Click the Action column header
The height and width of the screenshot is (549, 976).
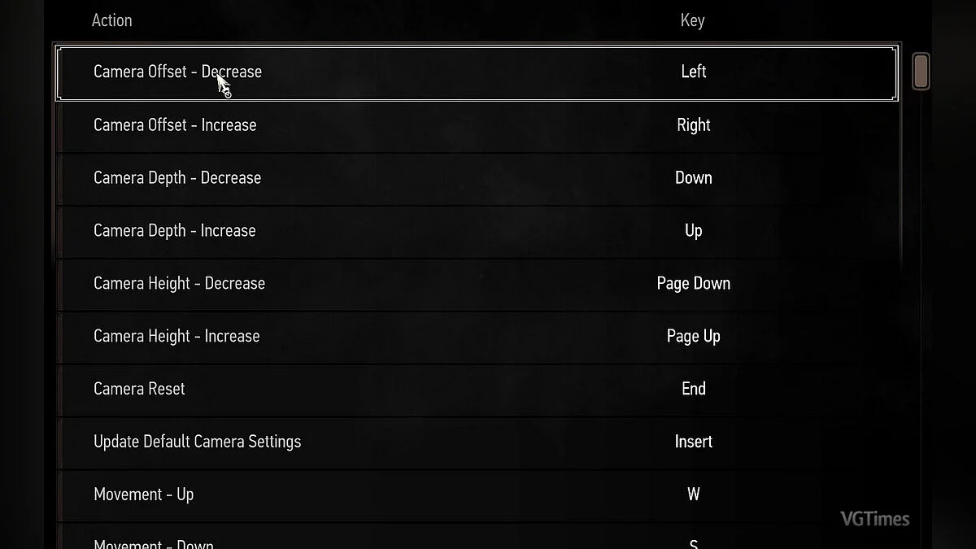point(111,20)
